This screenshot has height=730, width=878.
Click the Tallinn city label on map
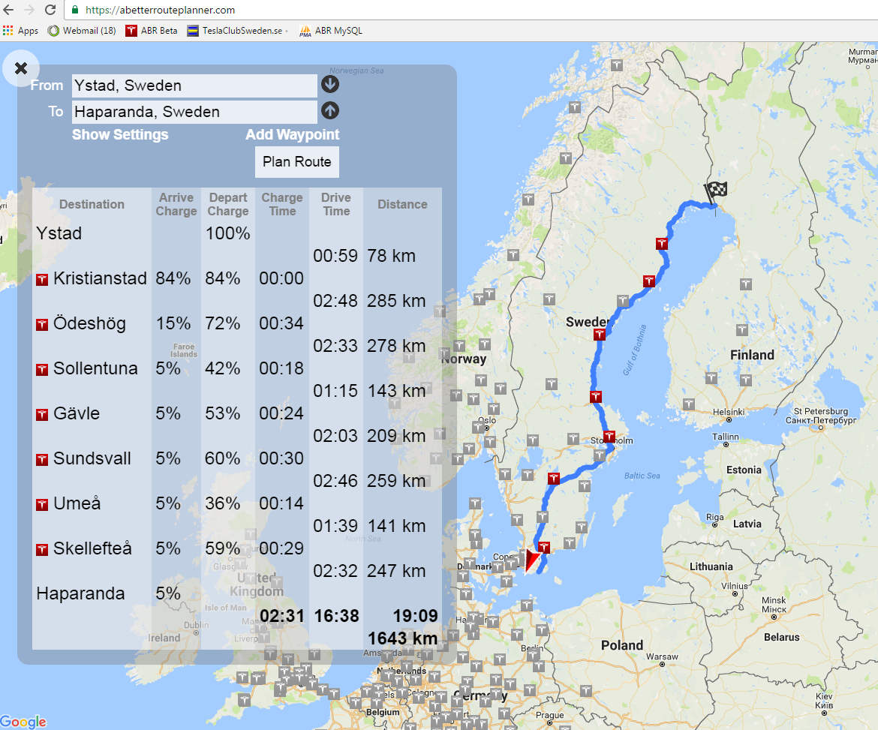coord(725,437)
